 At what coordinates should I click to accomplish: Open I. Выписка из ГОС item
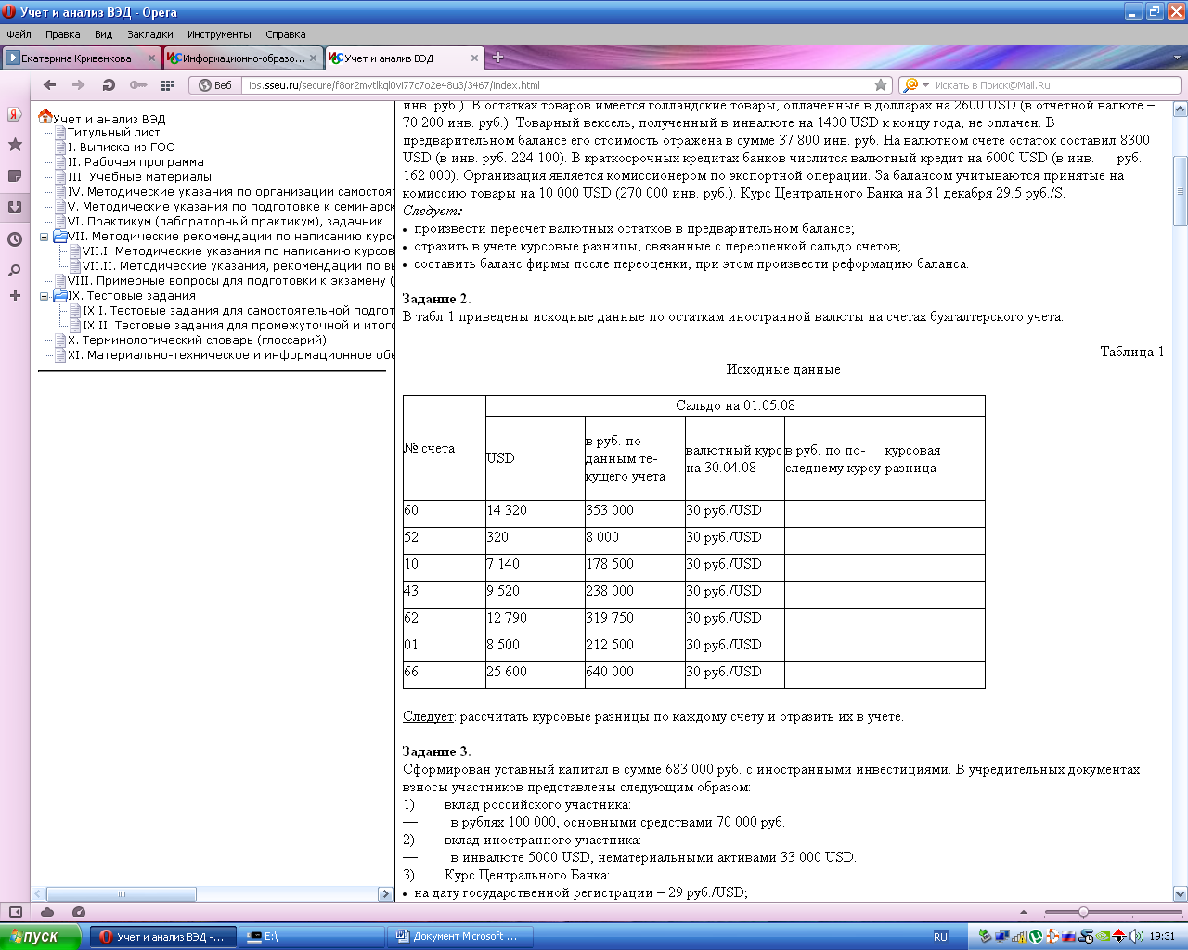pos(121,148)
